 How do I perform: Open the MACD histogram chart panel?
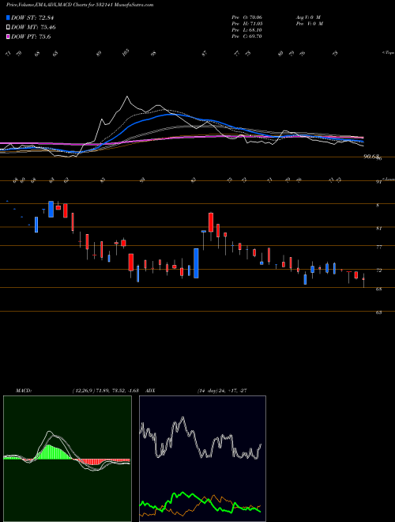pyautogui.click(x=67, y=459)
